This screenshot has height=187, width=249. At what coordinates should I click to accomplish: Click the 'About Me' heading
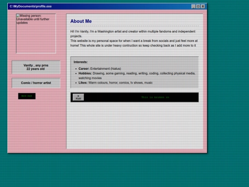[81, 21]
